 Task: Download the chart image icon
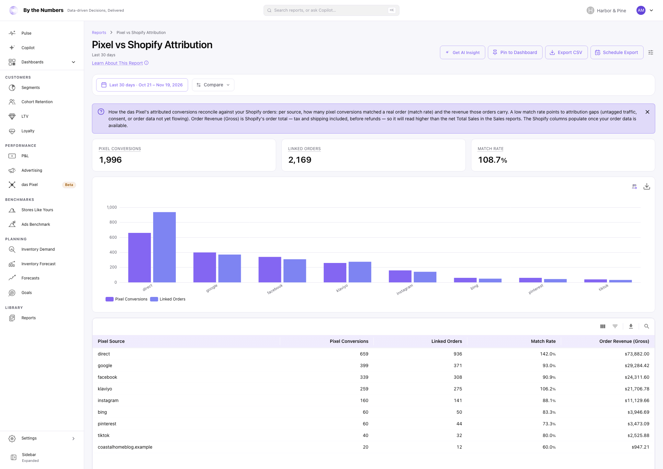[x=647, y=186]
